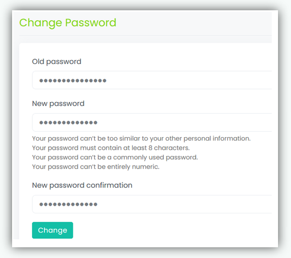
Task: Click the "commonly used password" hint line
Action: click(115, 157)
